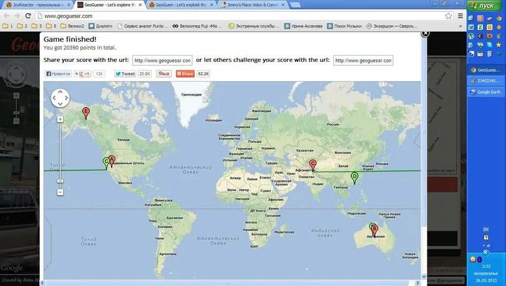
Task: Click the dialog vertical scrollbar down arrow
Action: tap(424, 277)
